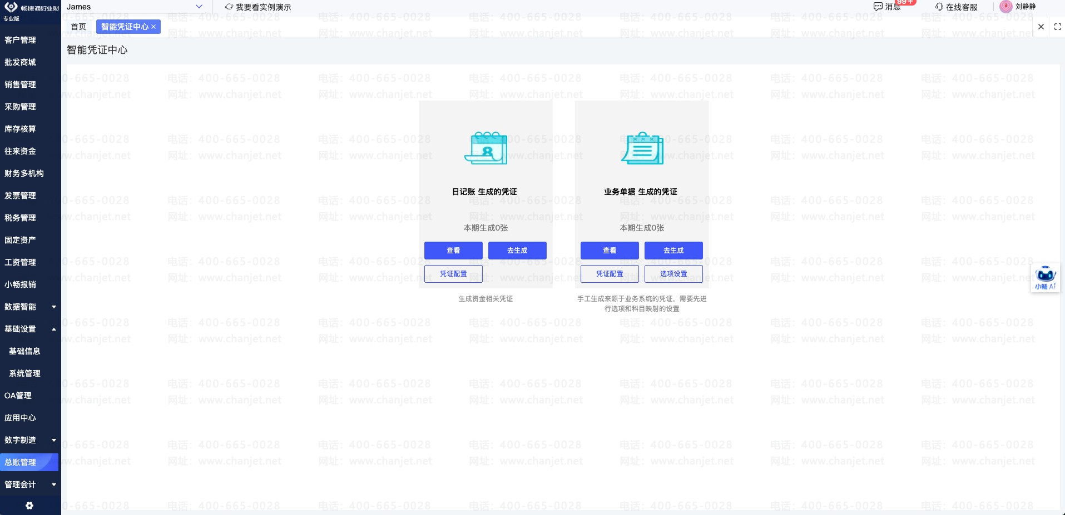Open the 小畅AI robot assistant
Screen dimensions: 1065x515
(1046, 278)
